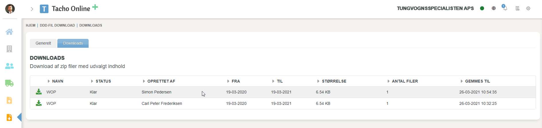Open the file upload icon in sidebar
This screenshot has height=128, width=542.
coord(9,100)
